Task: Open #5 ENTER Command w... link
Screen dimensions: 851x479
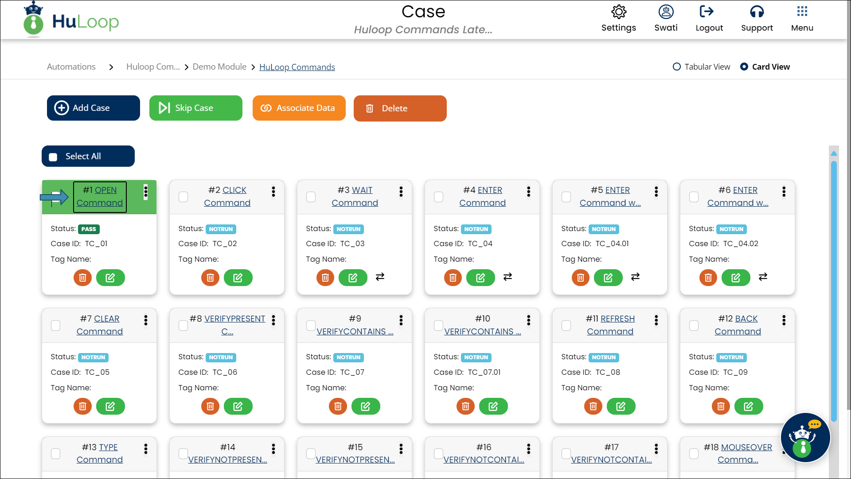Action: (x=610, y=196)
